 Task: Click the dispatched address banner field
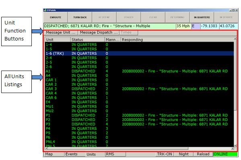point(110,26)
